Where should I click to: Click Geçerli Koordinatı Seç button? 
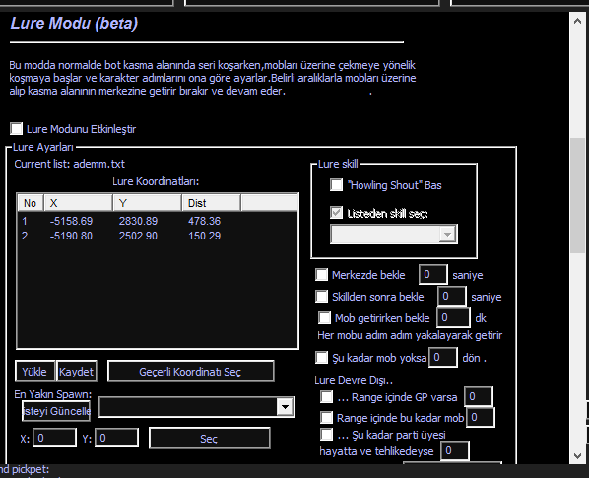pyautogui.click(x=190, y=372)
